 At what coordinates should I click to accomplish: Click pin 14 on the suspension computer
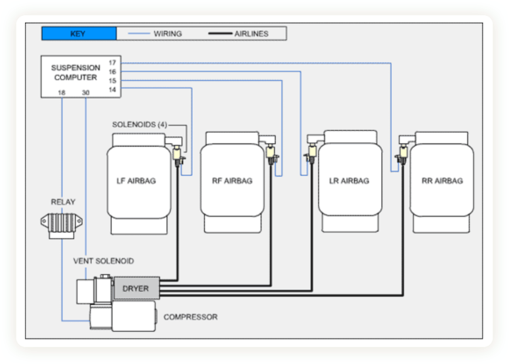point(112,90)
